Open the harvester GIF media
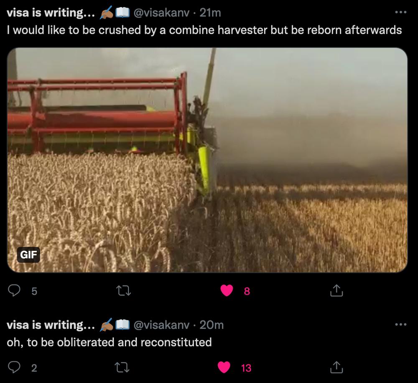 pyautogui.click(x=207, y=160)
